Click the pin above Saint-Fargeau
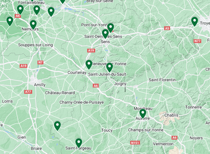This screenshot has height=154, width=210. point(79,143)
